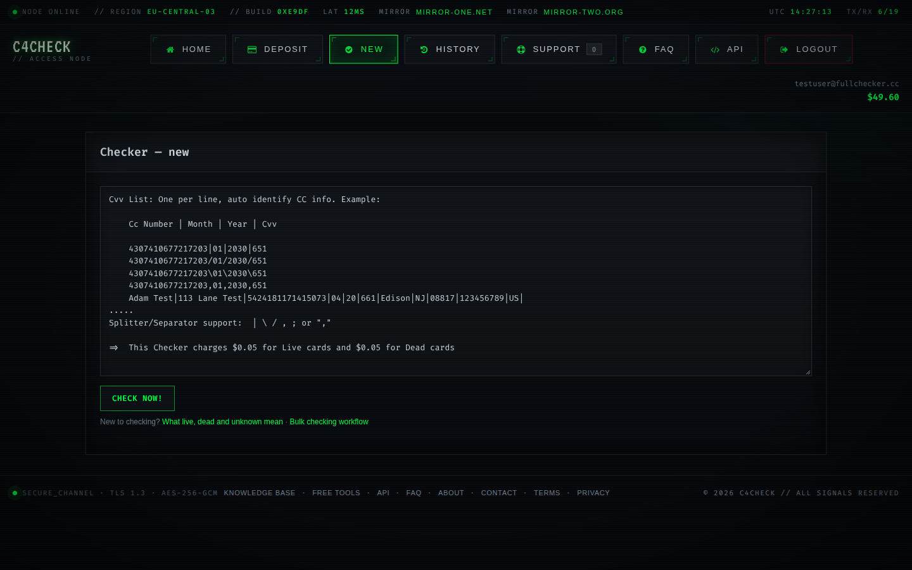This screenshot has width=912, height=570.
Task: Open Deposit via its card icon
Action: point(252,49)
